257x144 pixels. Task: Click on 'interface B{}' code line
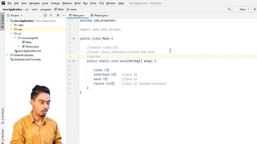[x=105, y=75]
